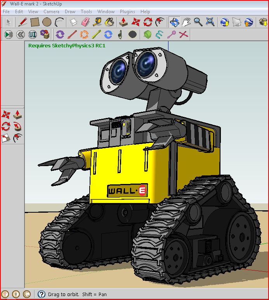Open the SketchyPhysics UI panel button
Viewport: 269px width, 300px height.
click(33, 35)
